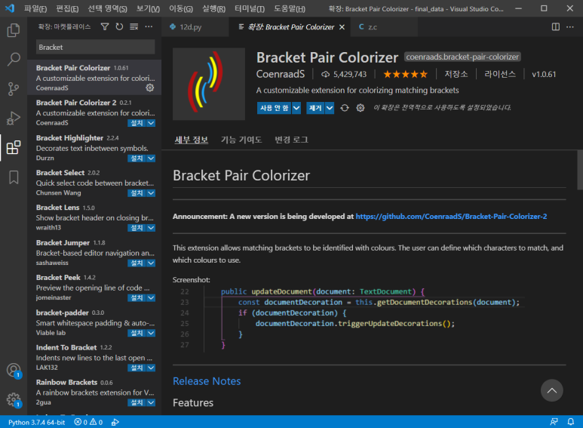
Task: Show errors and warnings count in status bar
Action: click(88, 422)
